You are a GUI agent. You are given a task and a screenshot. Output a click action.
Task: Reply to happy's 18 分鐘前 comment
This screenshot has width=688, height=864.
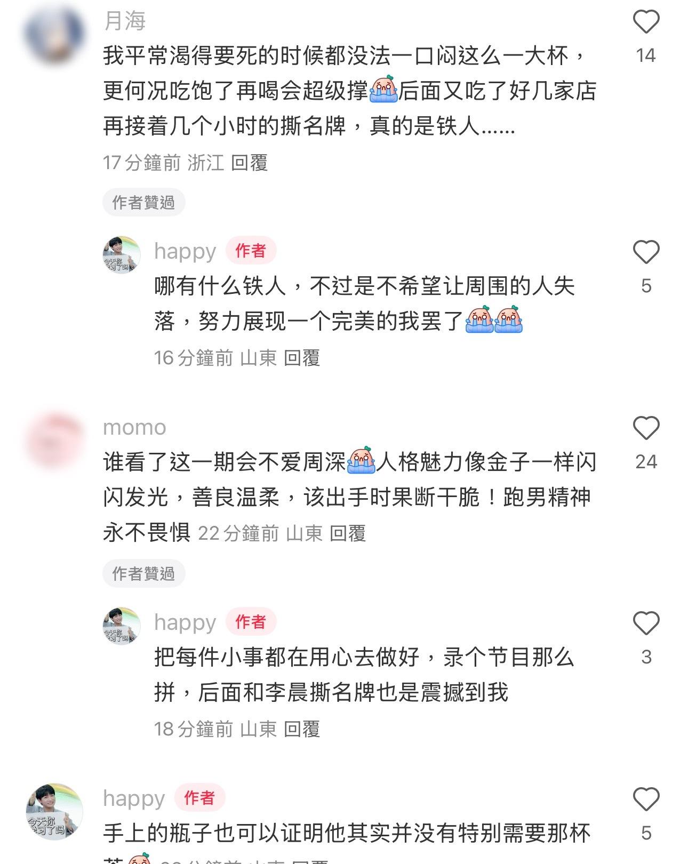coord(301,729)
